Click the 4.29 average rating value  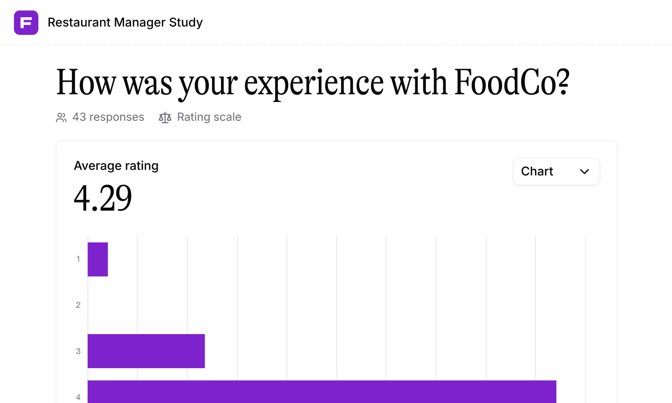pos(103,198)
